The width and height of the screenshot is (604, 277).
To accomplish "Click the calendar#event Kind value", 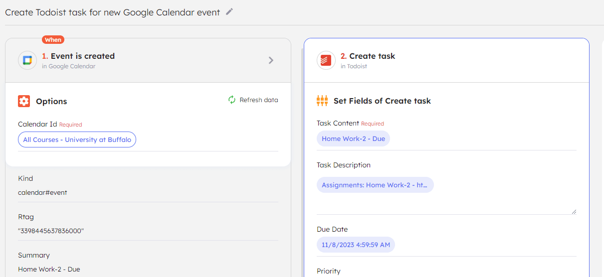I will (42, 192).
